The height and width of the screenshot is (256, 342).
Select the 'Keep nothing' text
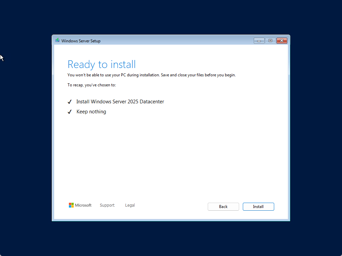[91, 112]
